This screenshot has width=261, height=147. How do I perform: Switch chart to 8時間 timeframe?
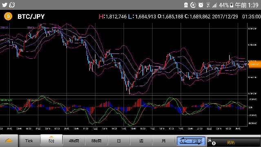pos(96,140)
